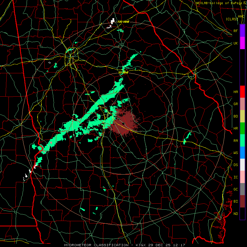This screenshot has width=247, height=247.
Task: Select the light pink IC legend swatch
Action: tap(242, 177)
